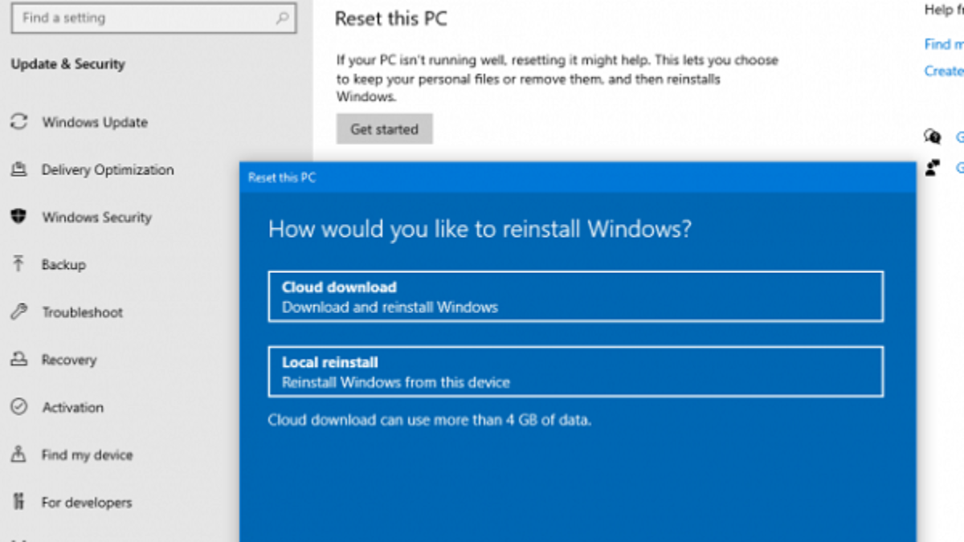Click the Give feedback person icon
Image resolution: width=964 pixels, height=542 pixels.
point(932,168)
